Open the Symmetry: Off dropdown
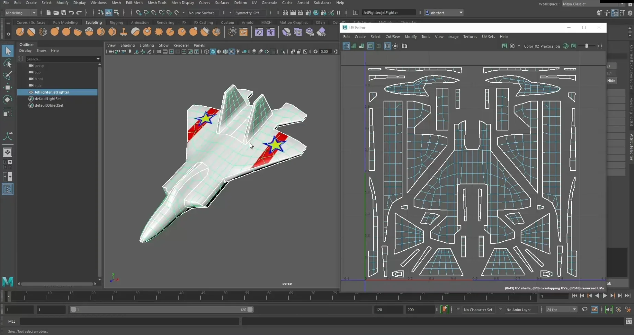Screen dimensions: 634x335 click(250, 13)
